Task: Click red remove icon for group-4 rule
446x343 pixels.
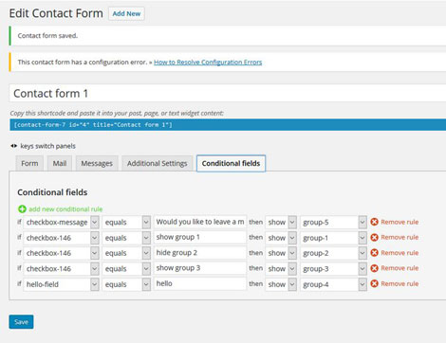Action: (x=375, y=283)
